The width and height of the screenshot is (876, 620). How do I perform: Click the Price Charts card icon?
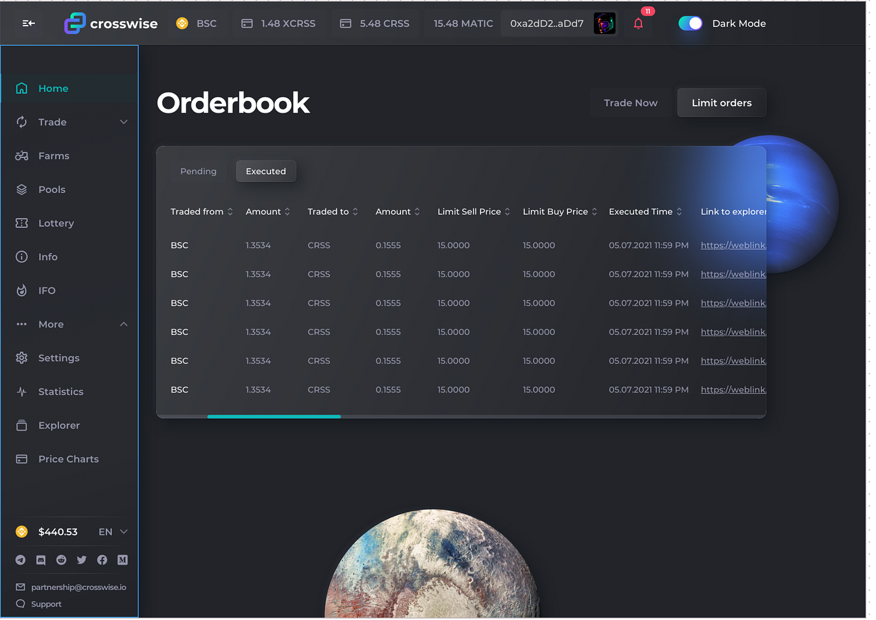(x=22, y=459)
